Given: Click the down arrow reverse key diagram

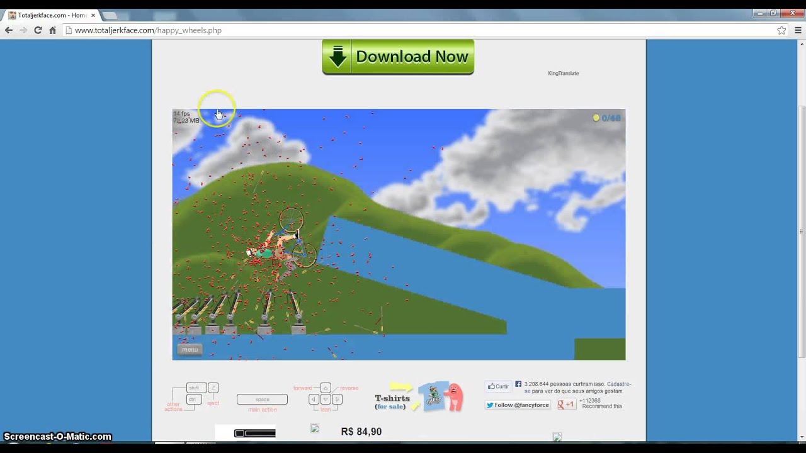Looking at the screenshot, I should (326, 400).
